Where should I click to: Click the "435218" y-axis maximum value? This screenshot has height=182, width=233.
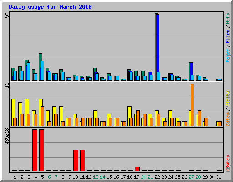tap(7, 136)
